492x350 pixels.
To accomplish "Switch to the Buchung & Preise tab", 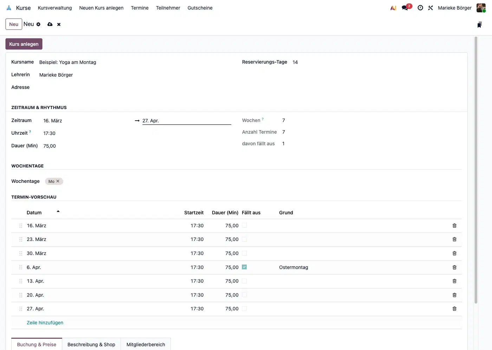I will pos(37,344).
